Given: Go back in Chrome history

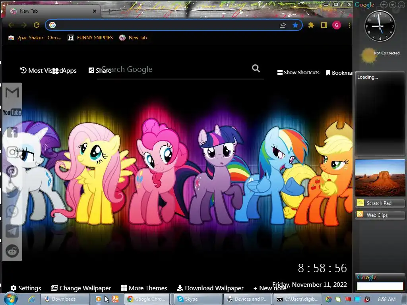Looking at the screenshot, I should pyautogui.click(x=11, y=25).
